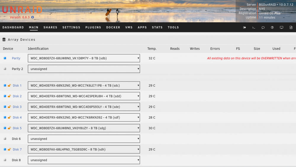Viewport: 296px width, 167px height.
Task: Open the Disk 2 link
Action: 17,96
